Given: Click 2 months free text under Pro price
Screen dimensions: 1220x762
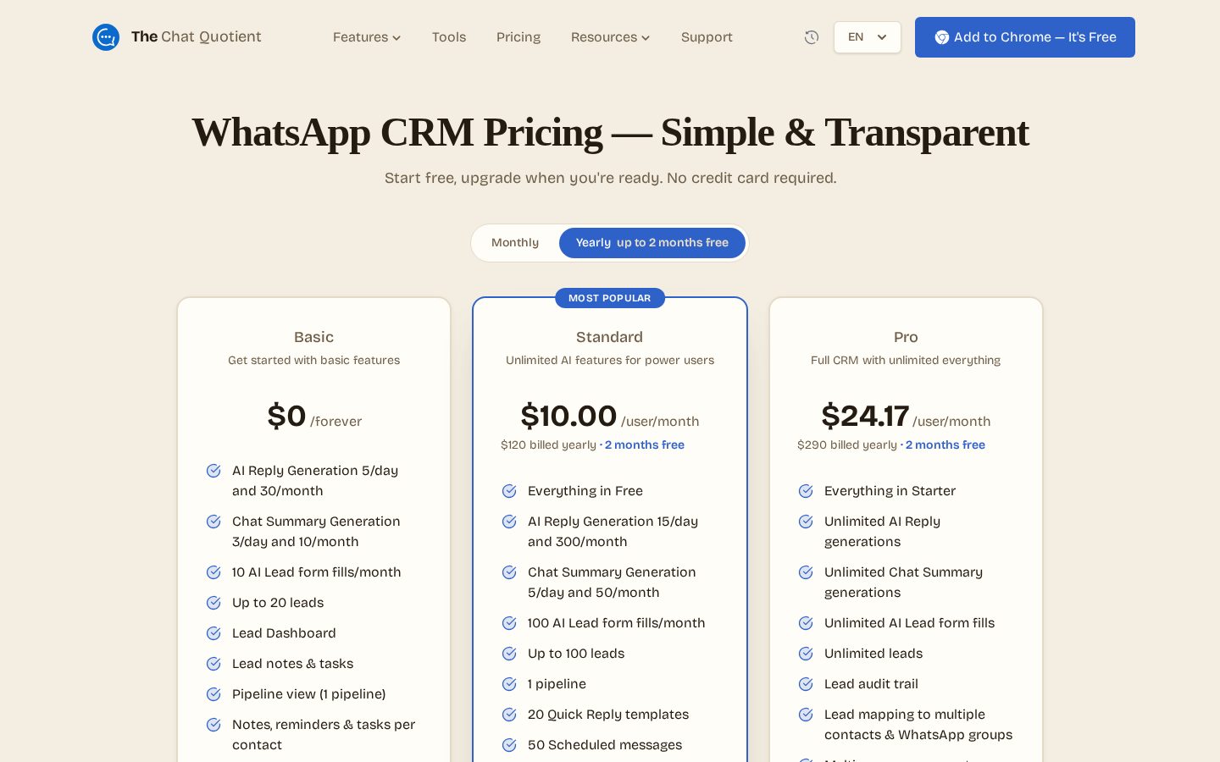Looking at the screenshot, I should click(945, 444).
